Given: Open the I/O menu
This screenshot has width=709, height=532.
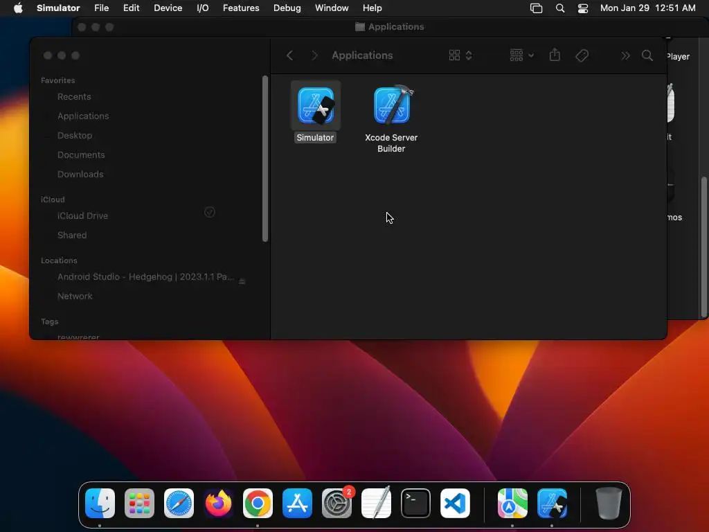Looking at the screenshot, I should 203,8.
